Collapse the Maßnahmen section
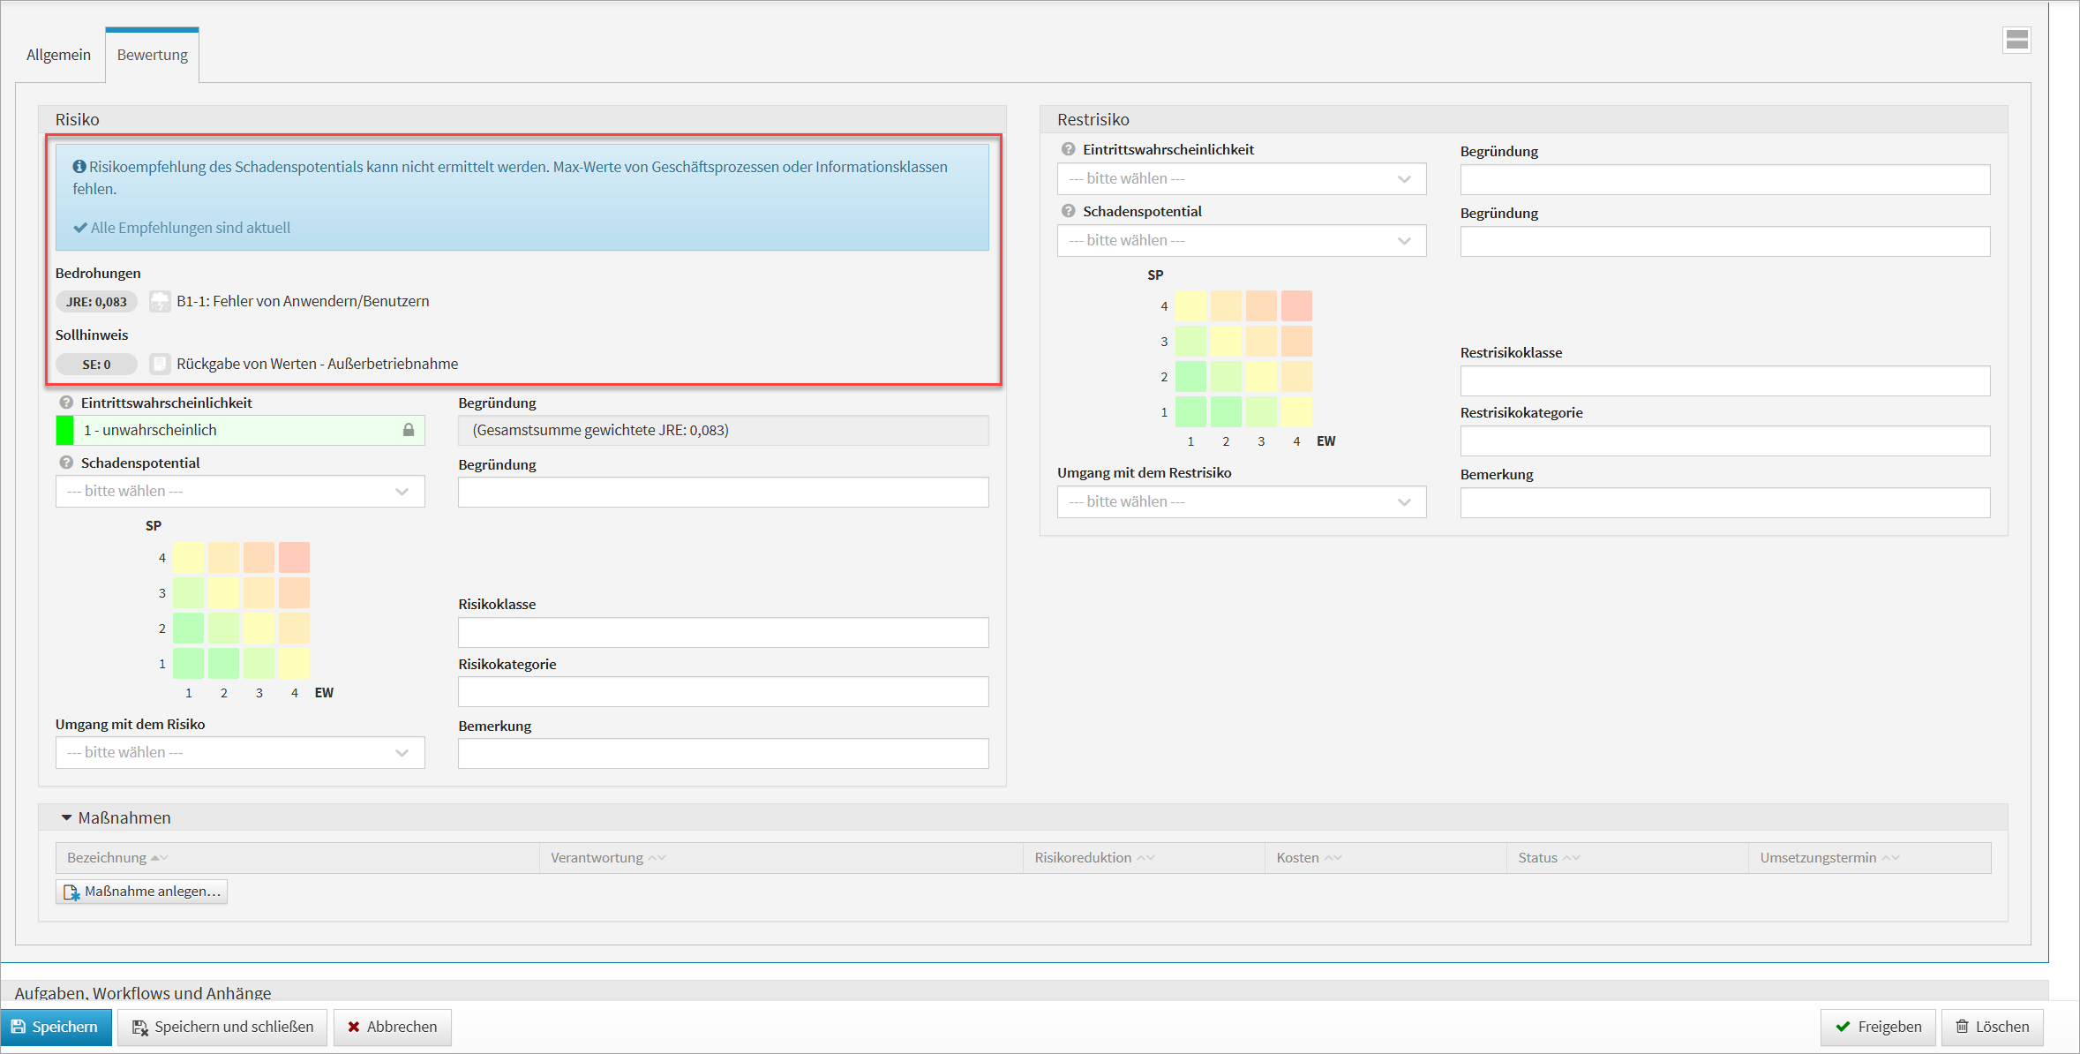 coord(66,817)
